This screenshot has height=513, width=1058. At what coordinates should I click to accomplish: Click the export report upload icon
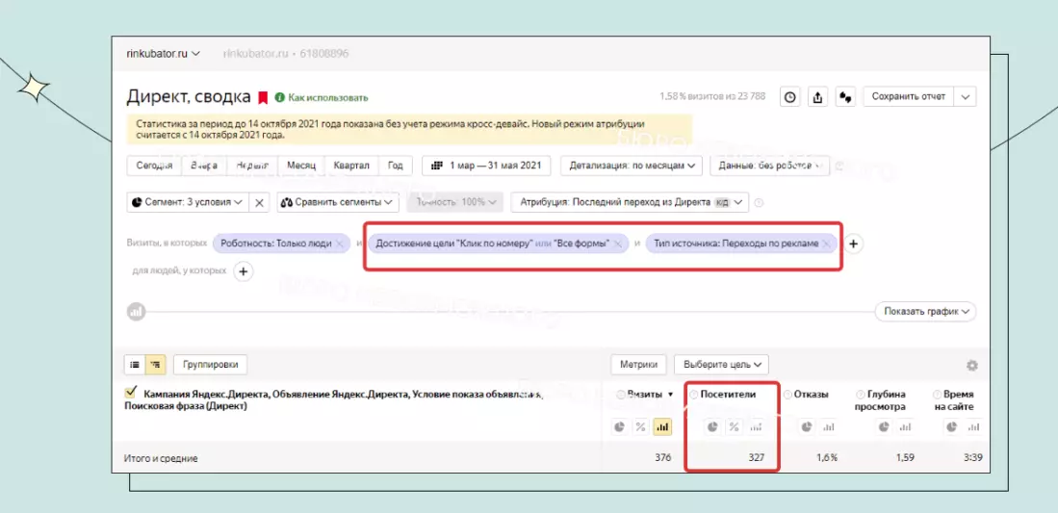[x=817, y=97]
